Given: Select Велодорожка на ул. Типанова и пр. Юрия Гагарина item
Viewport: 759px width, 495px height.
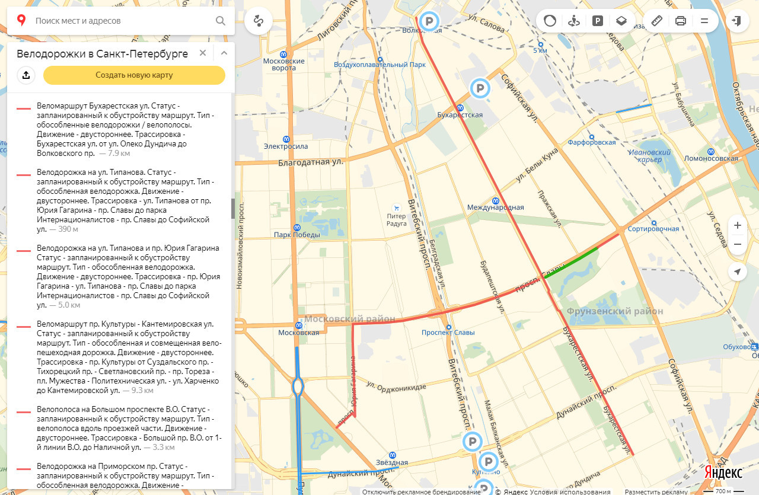Looking at the screenshot, I should (120, 276).
